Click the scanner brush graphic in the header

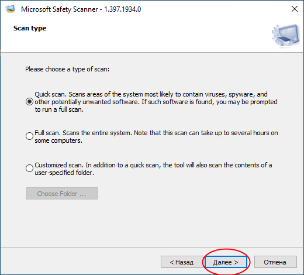(x=285, y=35)
